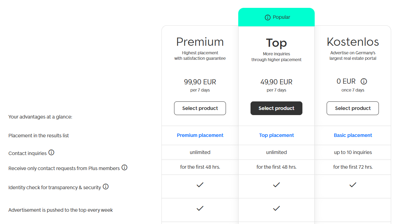Select product under Kostenlos plan
The width and height of the screenshot is (399, 224).
pyautogui.click(x=353, y=108)
